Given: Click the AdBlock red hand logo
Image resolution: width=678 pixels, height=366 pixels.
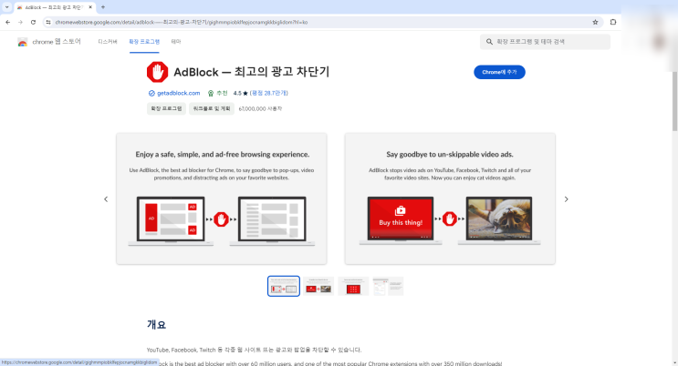Looking at the screenshot, I should pos(157,72).
